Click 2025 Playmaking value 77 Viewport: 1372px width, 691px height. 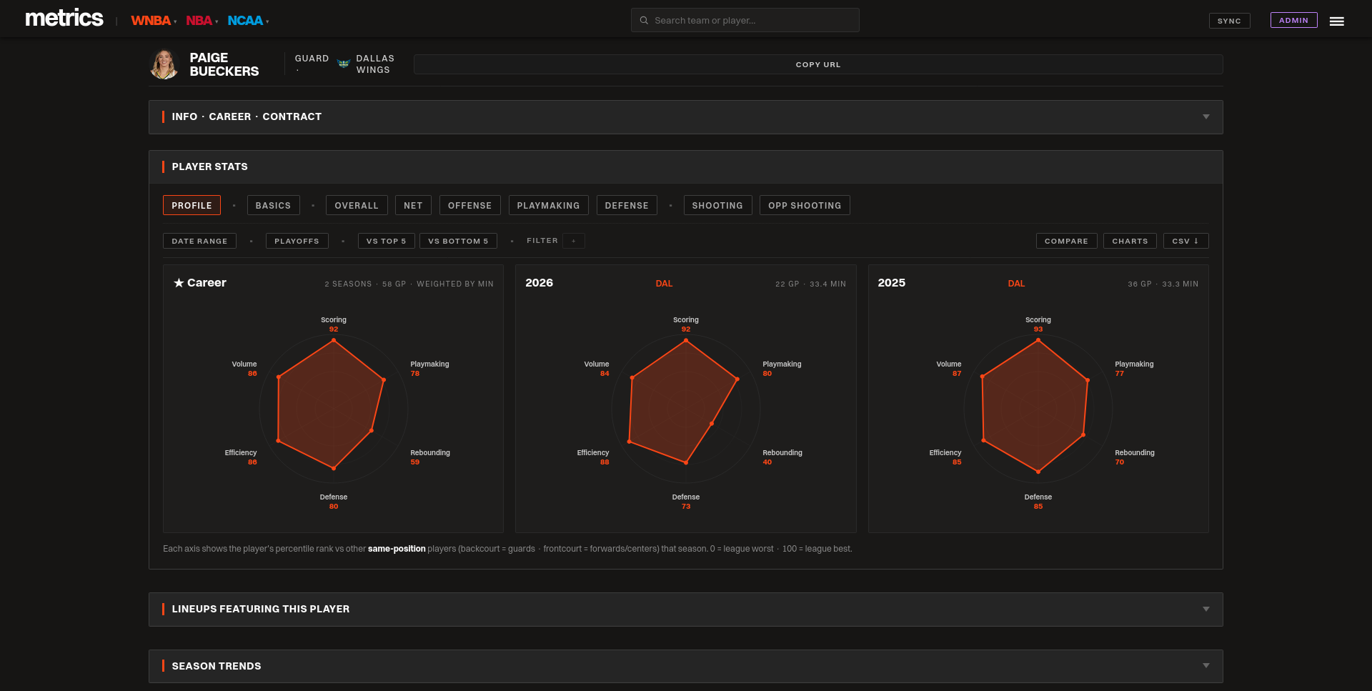pyautogui.click(x=1119, y=374)
